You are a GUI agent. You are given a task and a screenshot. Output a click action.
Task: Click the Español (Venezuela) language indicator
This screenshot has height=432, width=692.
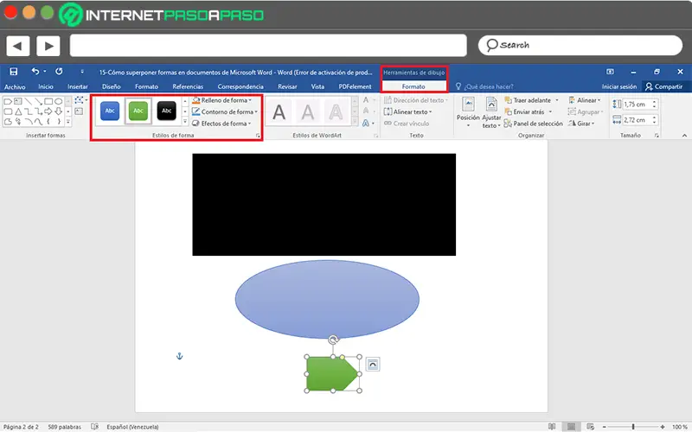pyautogui.click(x=132, y=427)
